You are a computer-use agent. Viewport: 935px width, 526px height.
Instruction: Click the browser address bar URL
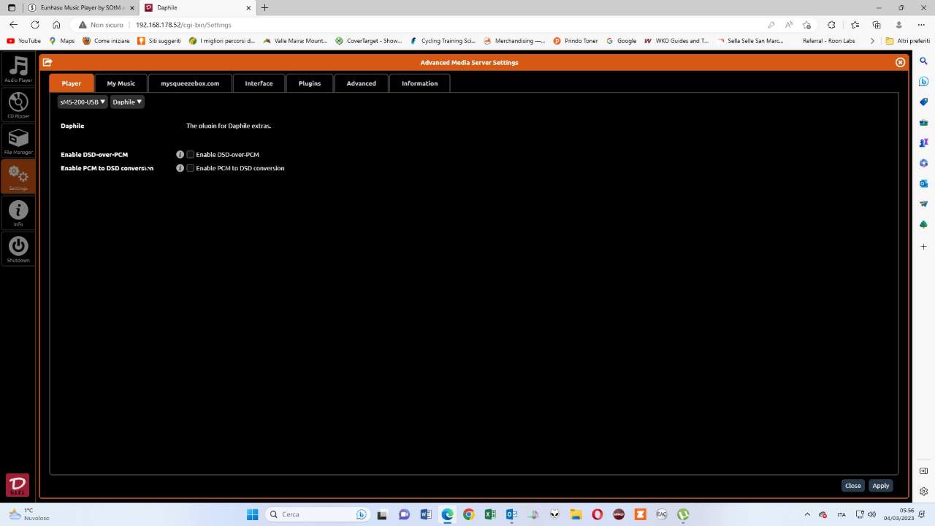point(183,25)
